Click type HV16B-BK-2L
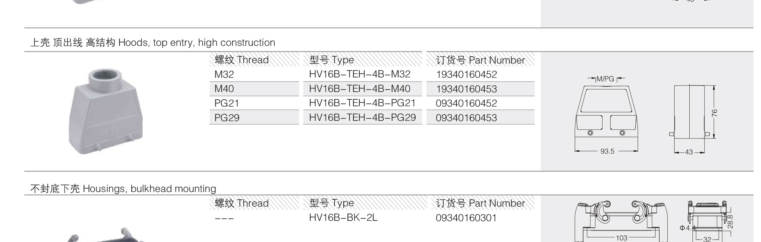This screenshot has height=242, width=761. (343, 218)
